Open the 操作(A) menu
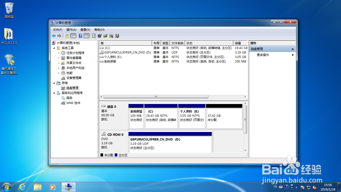The height and width of the screenshot is (192, 341). tap(71, 30)
